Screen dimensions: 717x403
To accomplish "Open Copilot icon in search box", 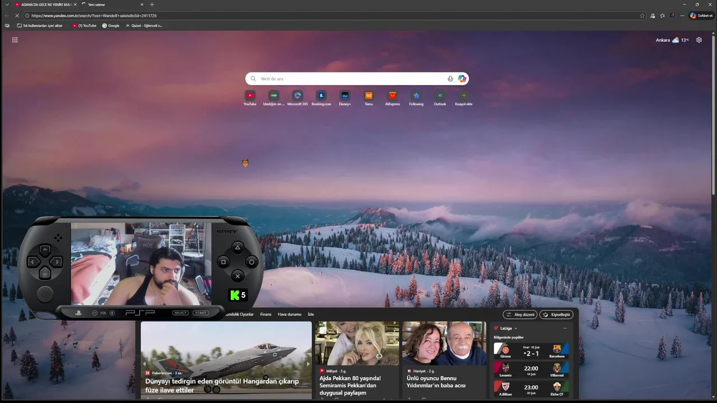I will tap(462, 79).
